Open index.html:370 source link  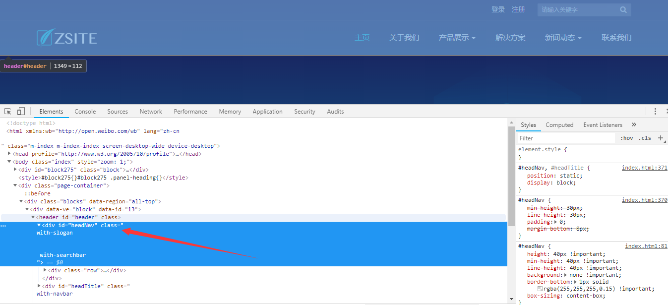(x=645, y=200)
